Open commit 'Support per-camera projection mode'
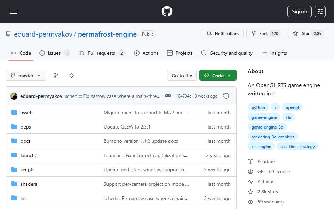Image resolution: width=334 pixels, height=209 pixels. click(146, 184)
